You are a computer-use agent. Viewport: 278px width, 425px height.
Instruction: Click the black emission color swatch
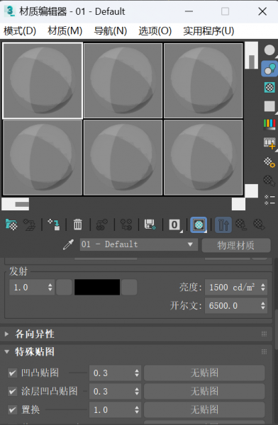pos(97,288)
